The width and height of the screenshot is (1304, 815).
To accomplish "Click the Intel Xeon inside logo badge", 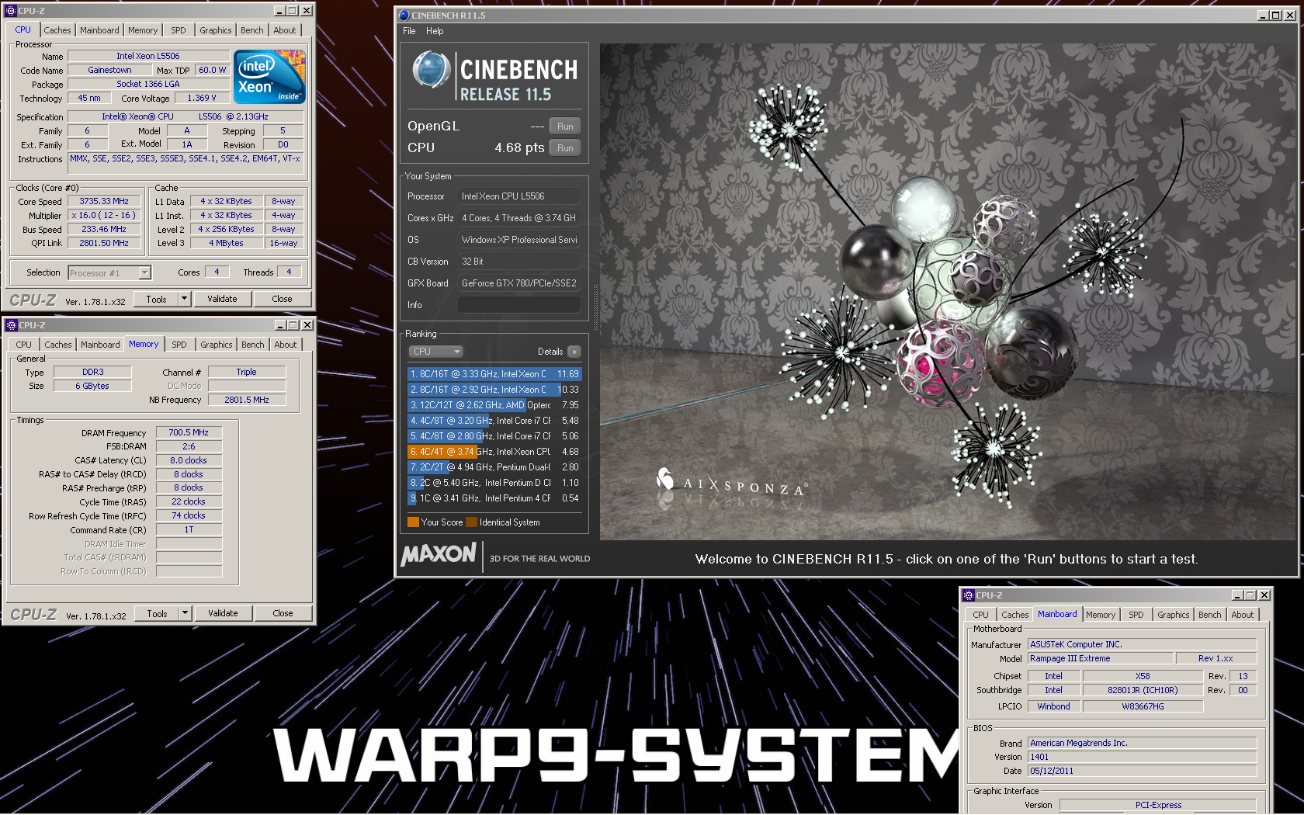I will (x=269, y=77).
